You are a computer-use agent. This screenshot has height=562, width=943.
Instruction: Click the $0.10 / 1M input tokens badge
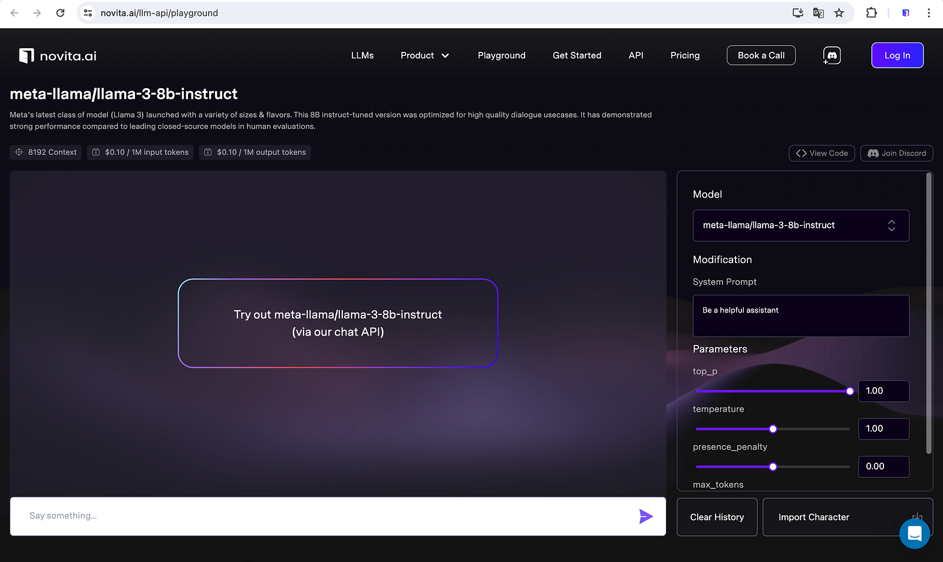click(x=140, y=152)
